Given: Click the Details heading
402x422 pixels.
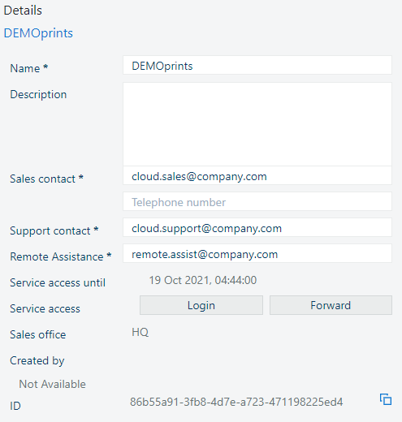Looking at the screenshot, I should click(23, 11).
